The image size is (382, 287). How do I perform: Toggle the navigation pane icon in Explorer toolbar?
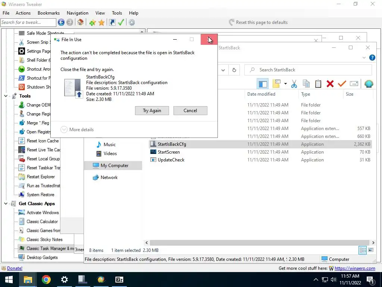pyautogui.click(x=263, y=84)
